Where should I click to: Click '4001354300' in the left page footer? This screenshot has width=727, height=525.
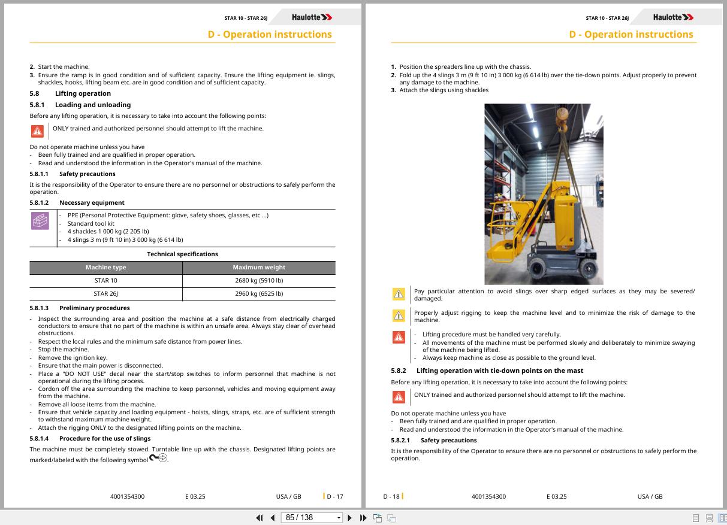click(x=127, y=496)
